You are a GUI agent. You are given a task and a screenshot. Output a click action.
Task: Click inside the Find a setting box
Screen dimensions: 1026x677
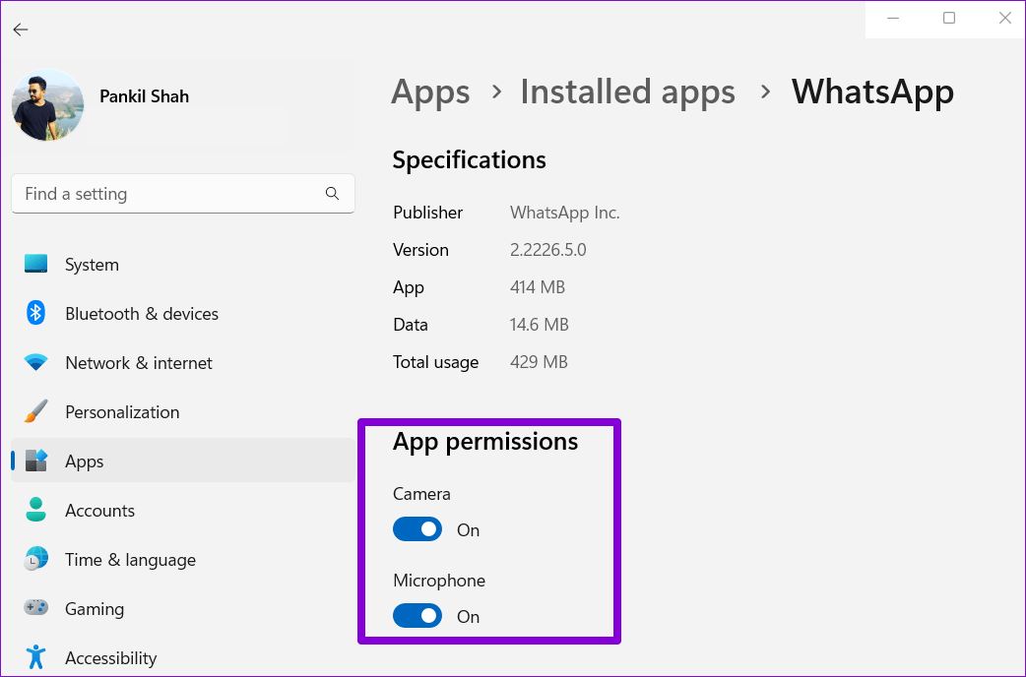(x=148, y=193)
